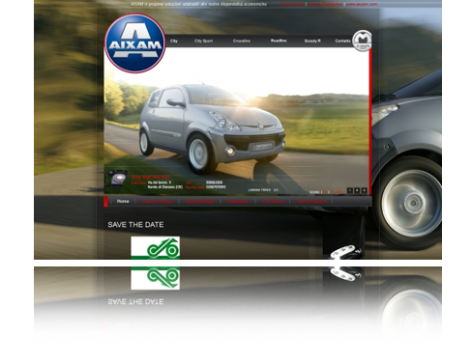Open Gamma Aixam in the bottom menu
Screen dimensions: 471x363
[158, 201]
